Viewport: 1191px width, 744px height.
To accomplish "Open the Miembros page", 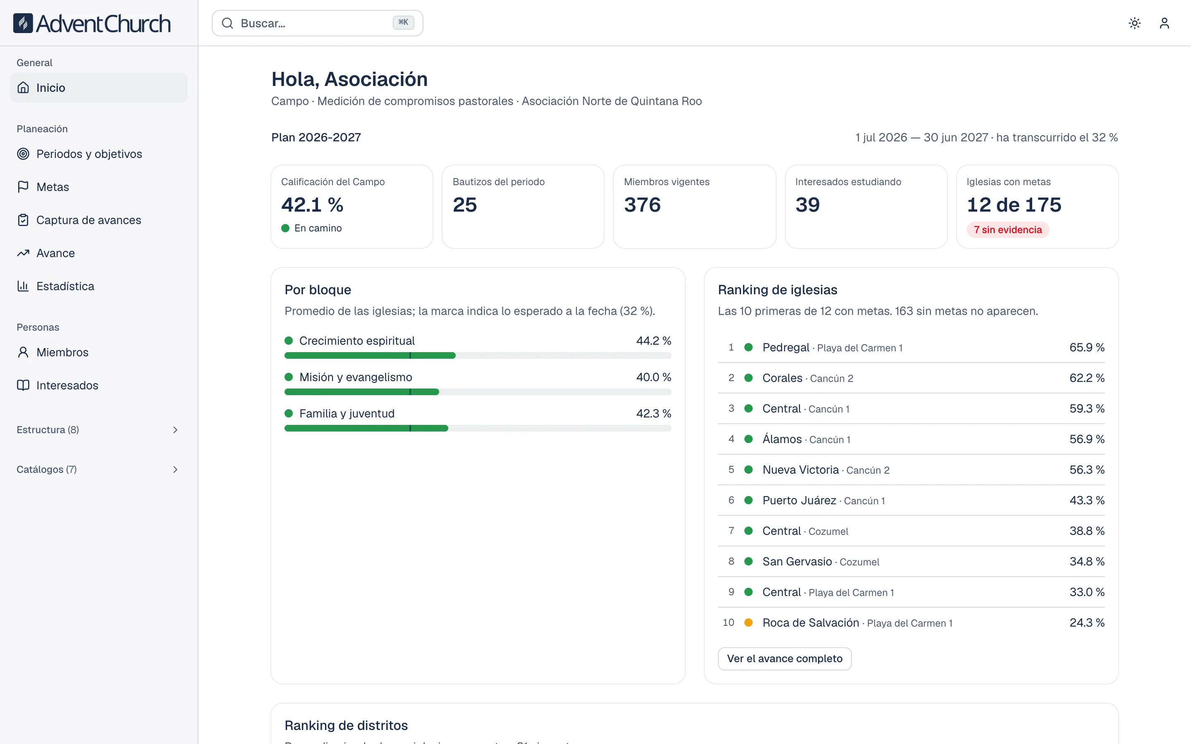I will click(x=98, y=352).
